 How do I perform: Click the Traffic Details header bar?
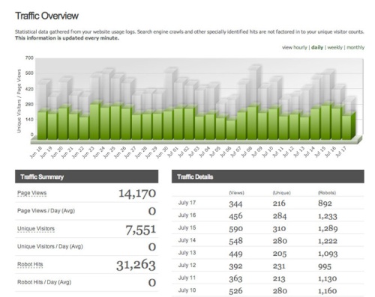[268, 177]
